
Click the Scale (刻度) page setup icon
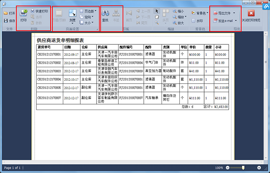pyautogui.click(x=73, y=16)
